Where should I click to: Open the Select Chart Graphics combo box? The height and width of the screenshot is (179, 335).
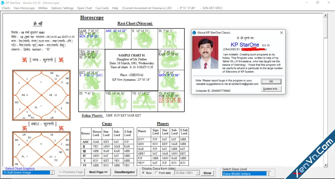[x=28, y=172]
